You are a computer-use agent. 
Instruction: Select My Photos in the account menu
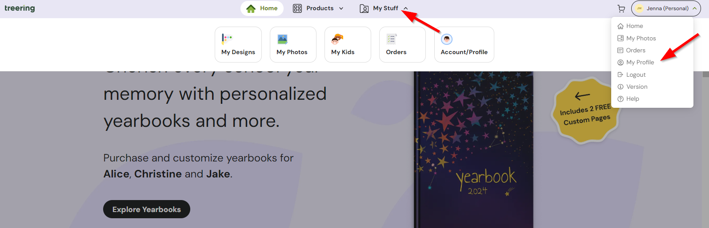click(641, 39)
